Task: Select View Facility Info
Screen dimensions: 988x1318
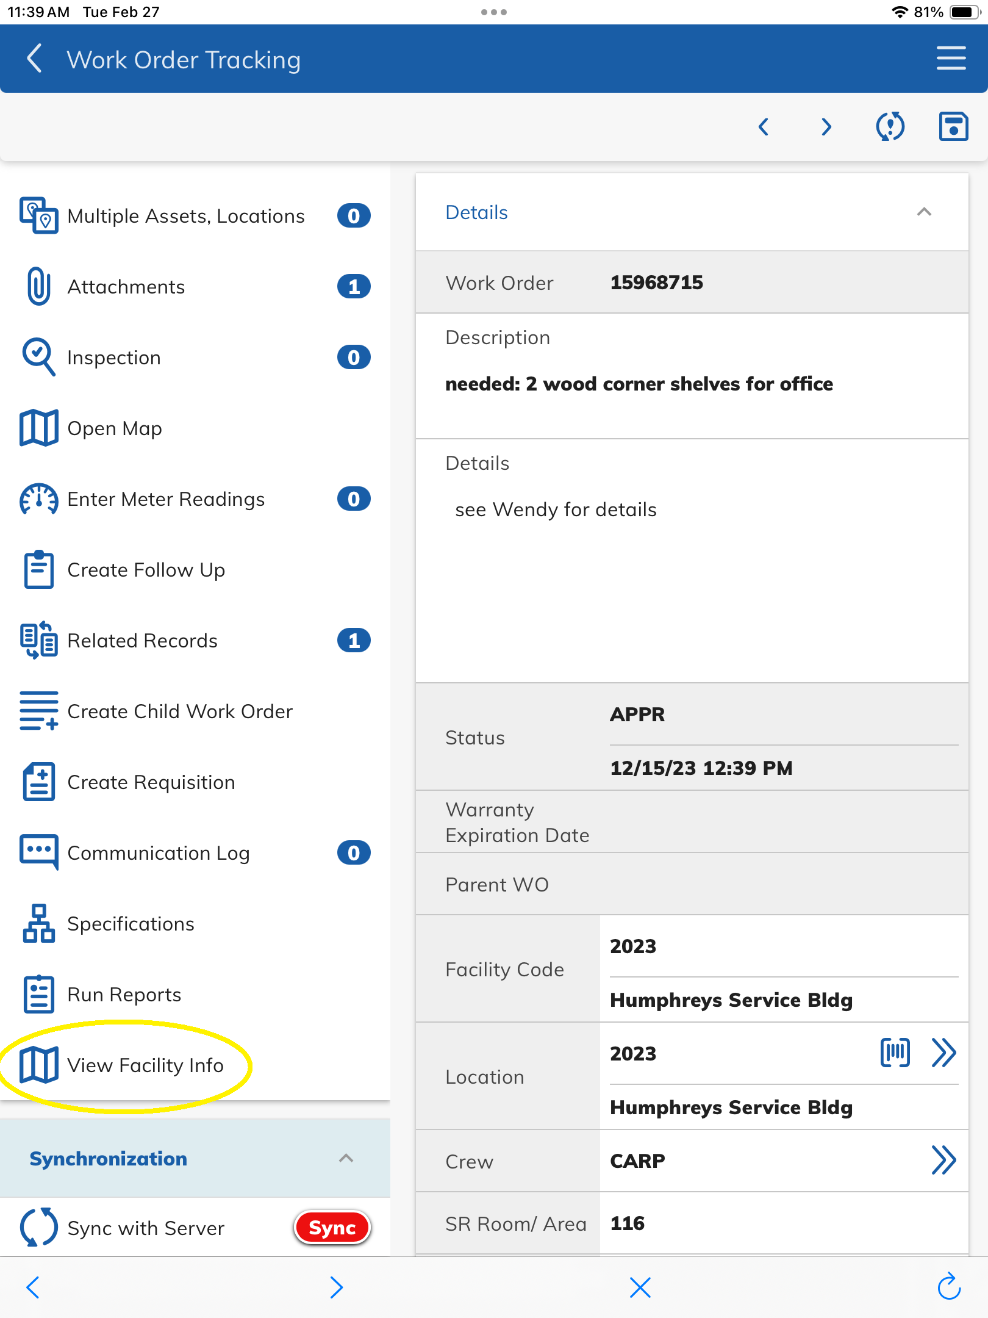Action: (195, 1065)
